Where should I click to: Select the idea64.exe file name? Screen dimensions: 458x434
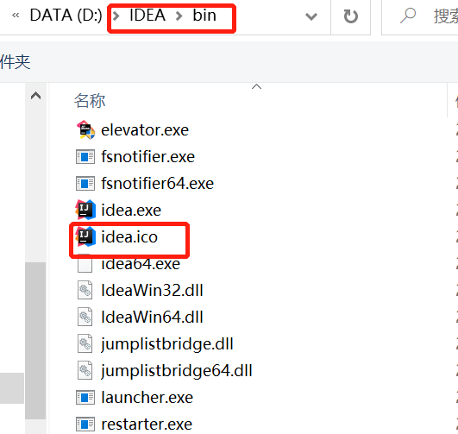coord(141,264)
